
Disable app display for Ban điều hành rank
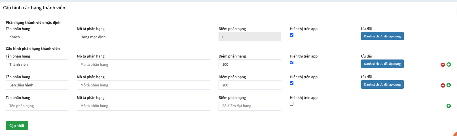click(291, 83)
